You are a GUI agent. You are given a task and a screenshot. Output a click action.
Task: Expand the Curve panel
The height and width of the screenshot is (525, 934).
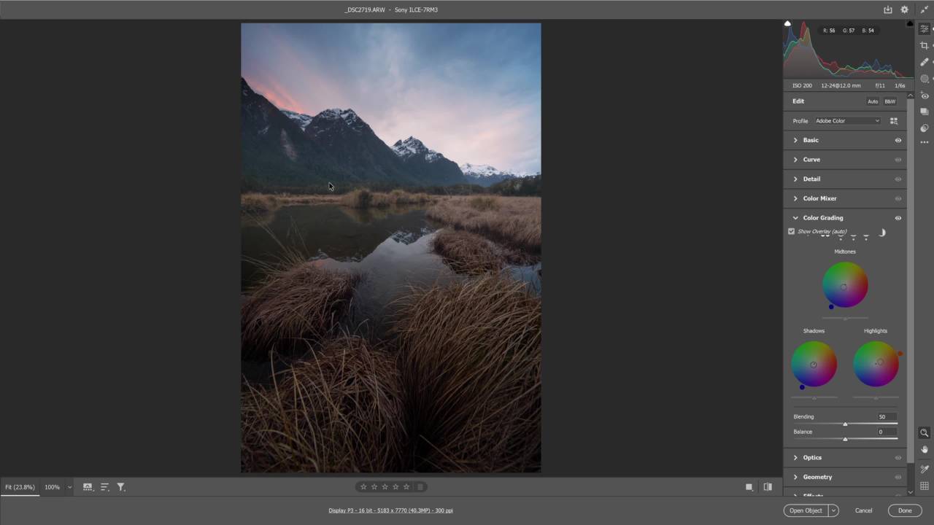(795, 160)
